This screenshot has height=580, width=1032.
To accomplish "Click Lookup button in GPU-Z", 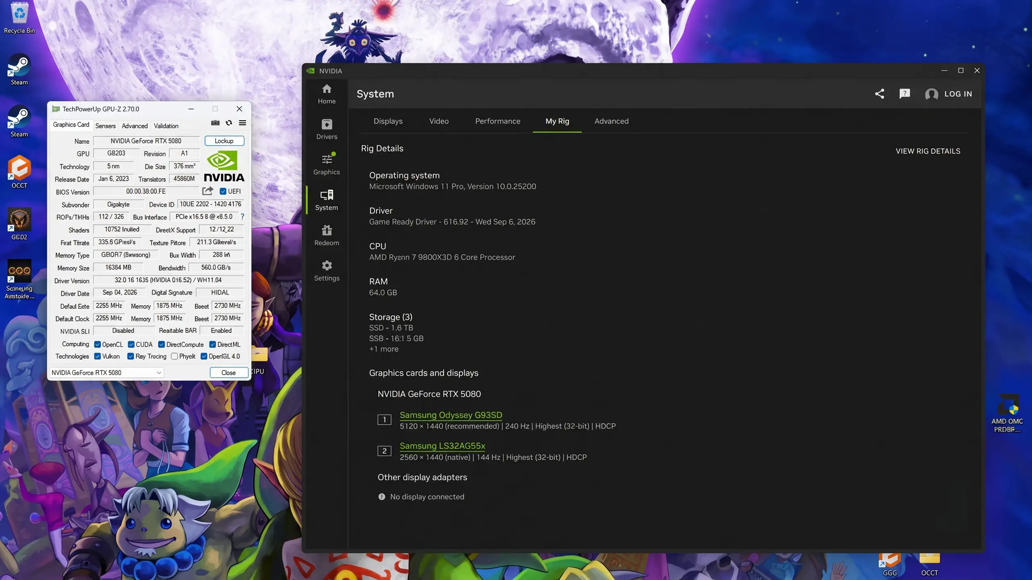I will point(224,141).
